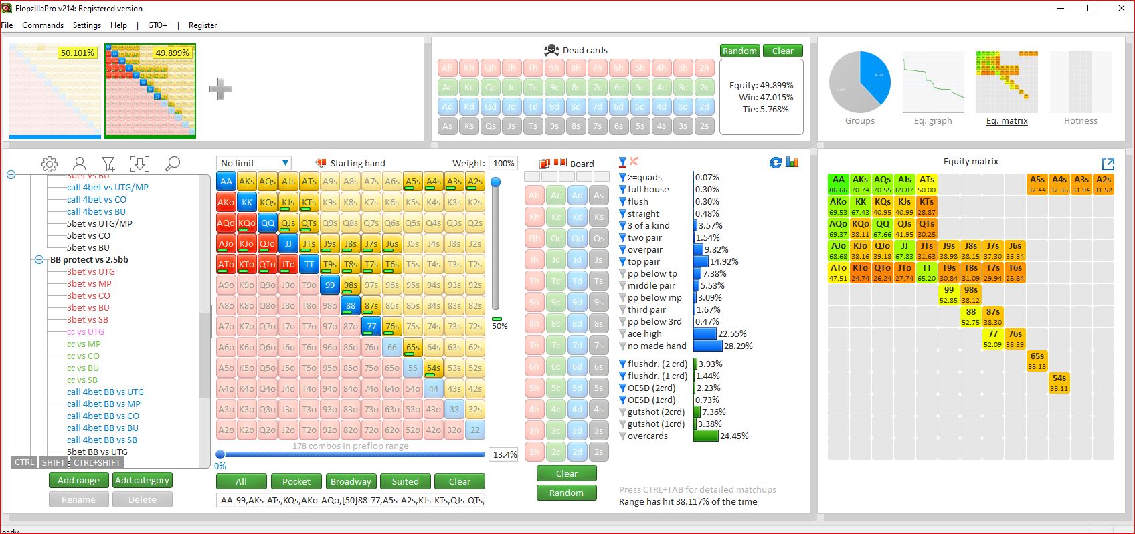Click the red X clear filters icon
This screenshot has height=534, width=1135.
(634, 161)
